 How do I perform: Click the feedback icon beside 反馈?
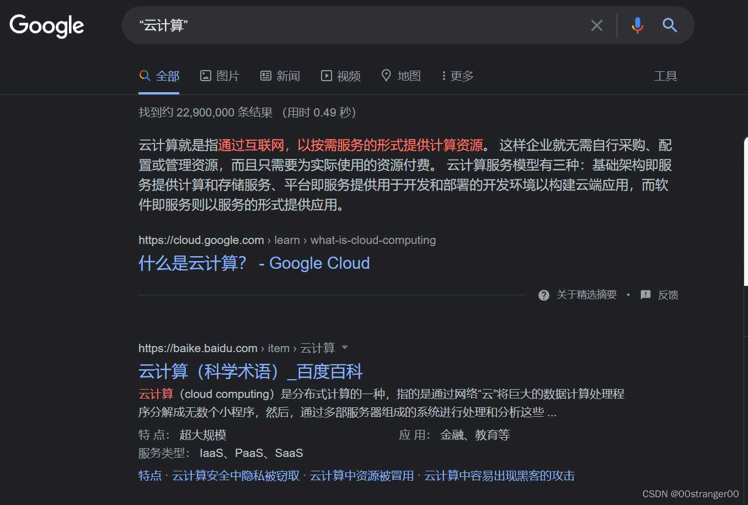pyautogui.click(x=645, y=295)
